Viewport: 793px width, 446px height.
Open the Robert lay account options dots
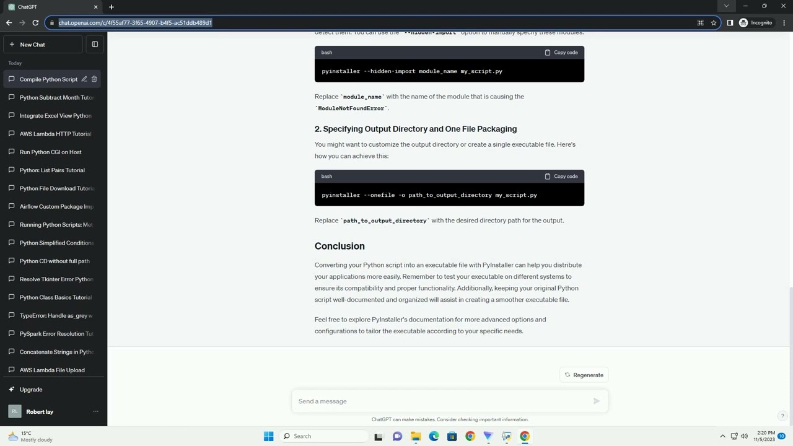coord(95,412)
